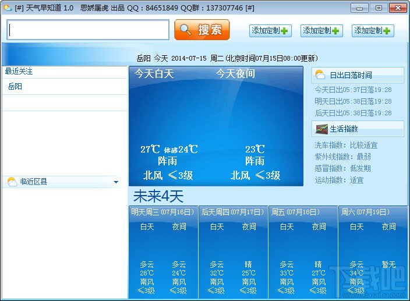Click 运动指数:适宜 text
The image size is (410, 301).
tap(339, 180)
